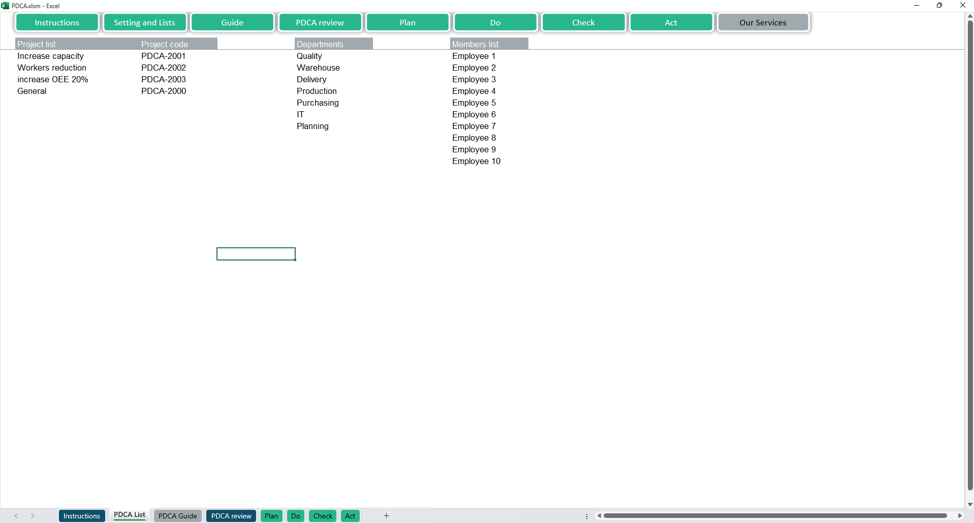Switch to the PDCA Guide sheet tab
This screenshot has height=523, width=974.
pyautogui.click(x=177, y=516)
